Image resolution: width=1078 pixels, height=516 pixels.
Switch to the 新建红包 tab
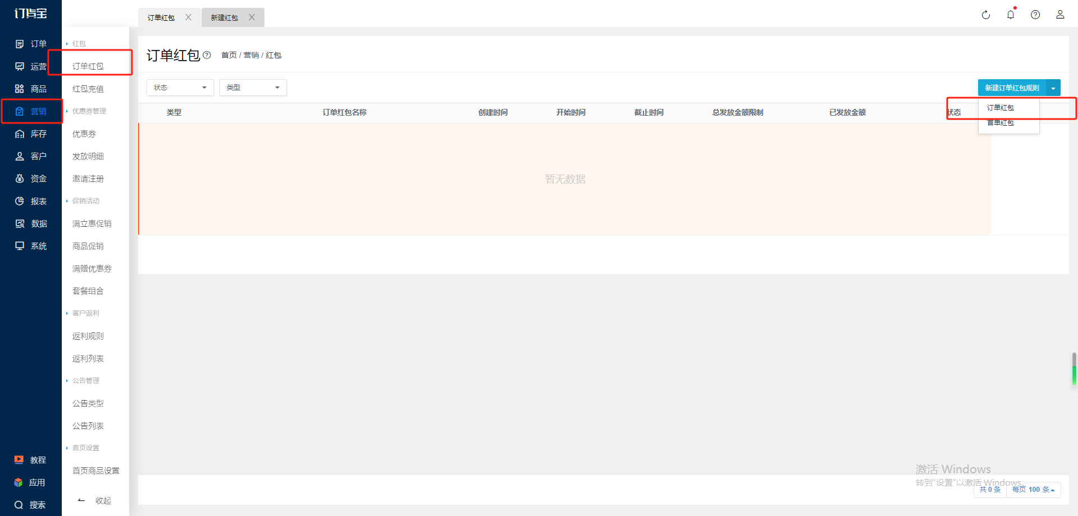224,18
